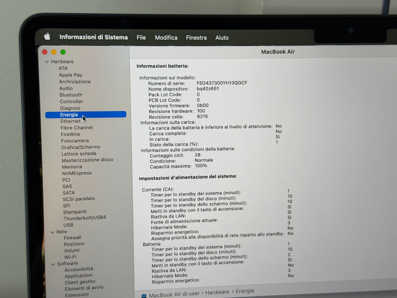Collapse the Software section chevron

[x=53, y=264]
